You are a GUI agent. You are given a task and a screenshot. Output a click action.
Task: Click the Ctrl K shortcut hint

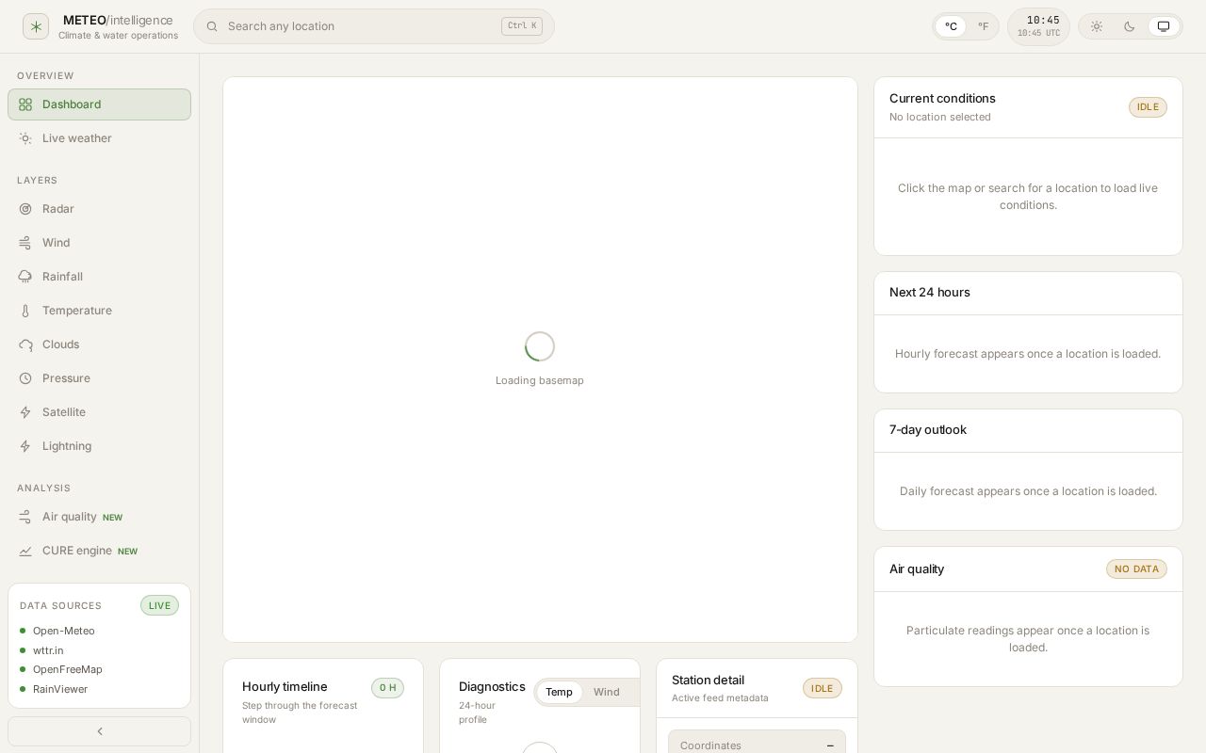(x=522, y=26)
